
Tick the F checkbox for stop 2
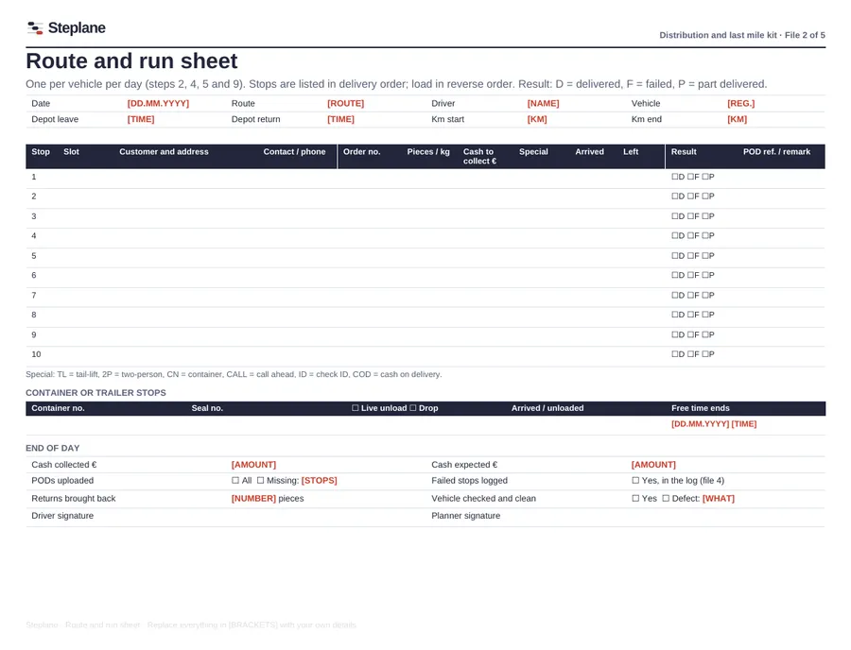(690, 197)
